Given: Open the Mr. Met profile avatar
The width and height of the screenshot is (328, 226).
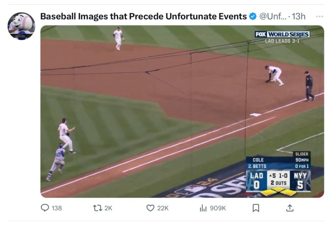Looking at the screenshot, I should click(x=21, y=26).
